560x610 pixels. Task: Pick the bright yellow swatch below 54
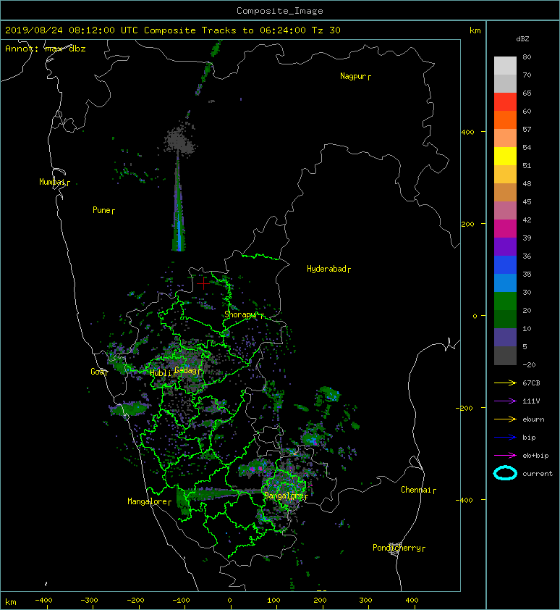pyautogui.click(x=505, y=156)
